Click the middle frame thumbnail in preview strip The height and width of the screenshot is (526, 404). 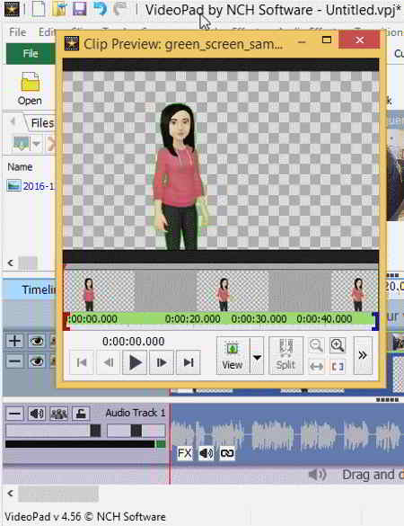click(x=233, y=291)
